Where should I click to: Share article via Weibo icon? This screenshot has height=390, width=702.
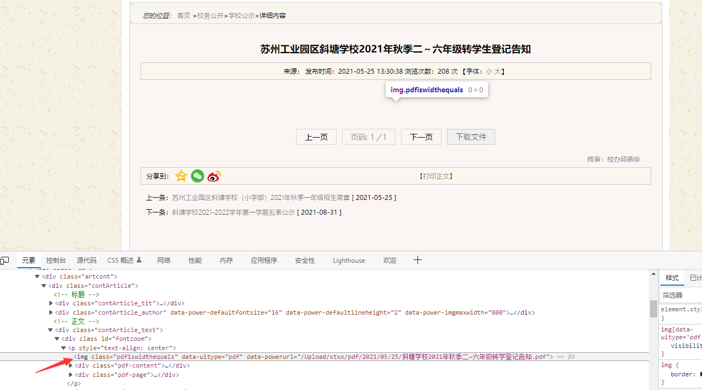pos(214,176)
